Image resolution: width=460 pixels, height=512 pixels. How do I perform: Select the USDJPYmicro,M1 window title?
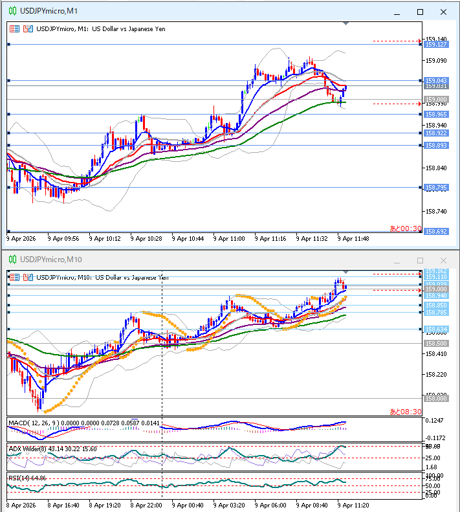click(x=49, y=11)
